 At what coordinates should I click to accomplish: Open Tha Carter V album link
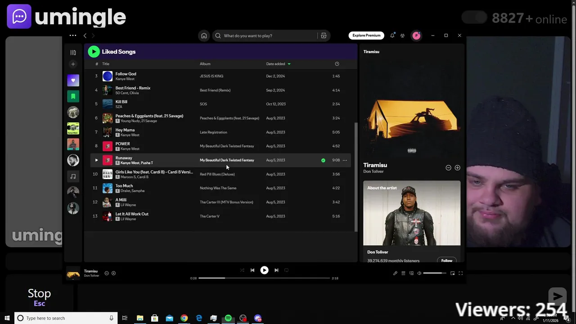pyautogui.click(x=210, y=216)
